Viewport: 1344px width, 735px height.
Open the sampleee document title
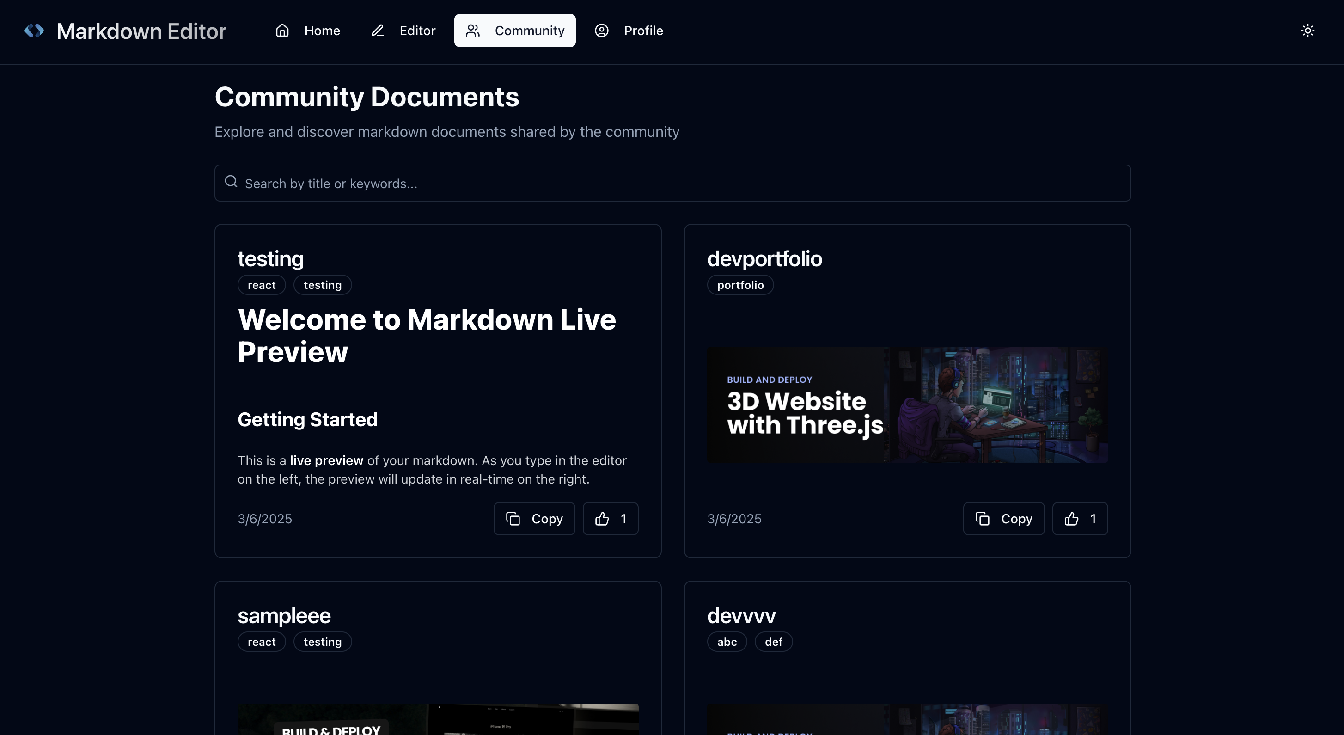click(x=284, y=616)
